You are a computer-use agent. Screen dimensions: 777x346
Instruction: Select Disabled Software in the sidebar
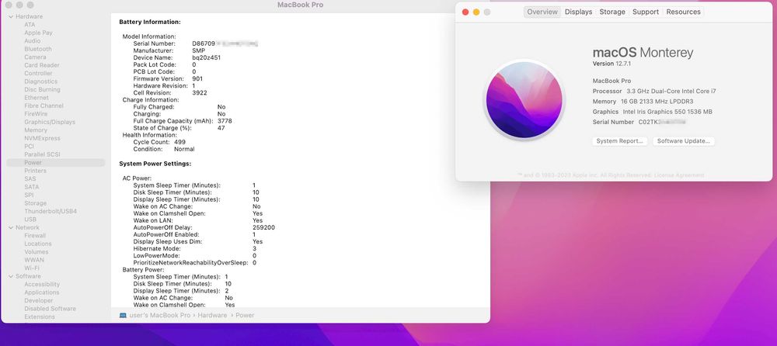[x=50, y=309]
